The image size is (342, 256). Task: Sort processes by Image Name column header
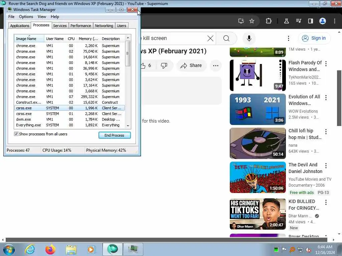tap(29, 39)
